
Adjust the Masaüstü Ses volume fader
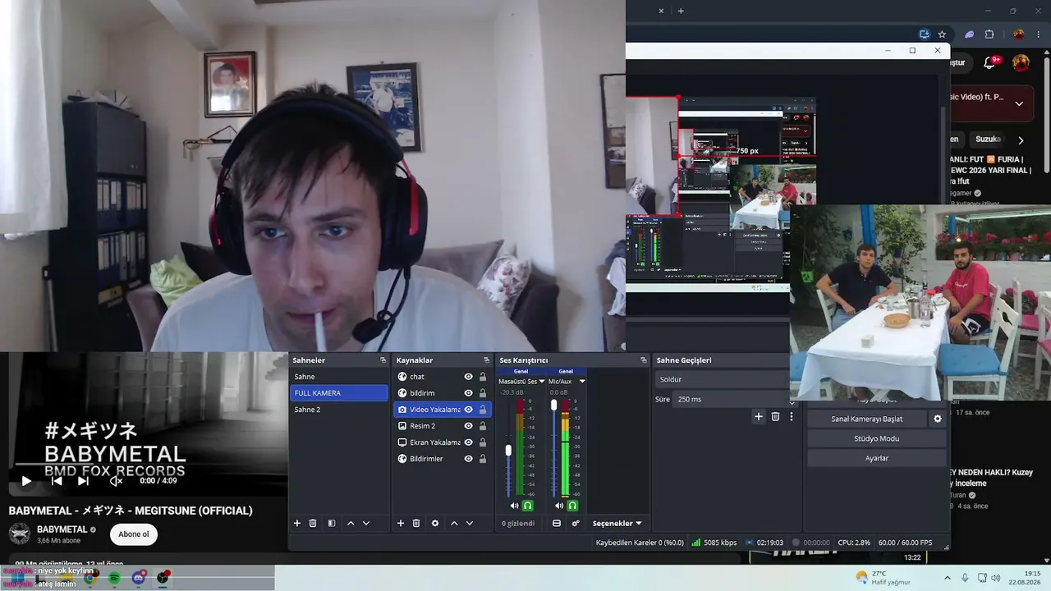[508, 450]
